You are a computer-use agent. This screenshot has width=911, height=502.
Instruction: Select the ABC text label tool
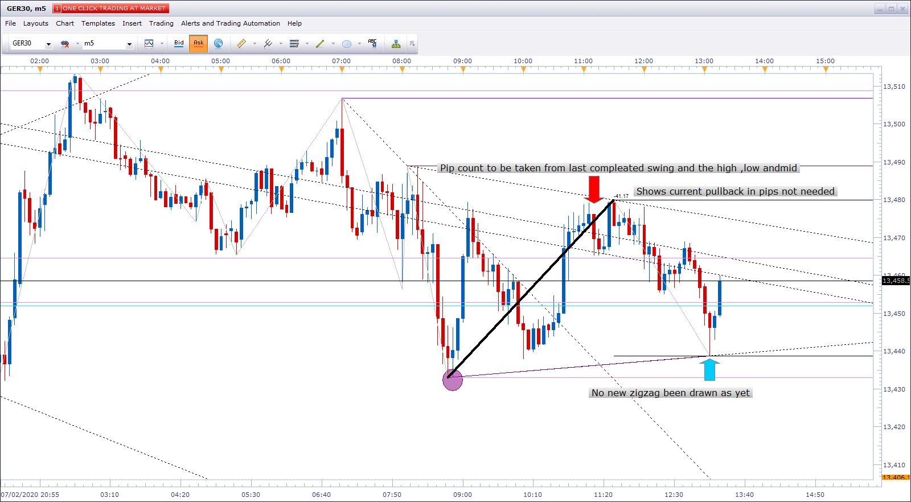[x=372, y=43]
